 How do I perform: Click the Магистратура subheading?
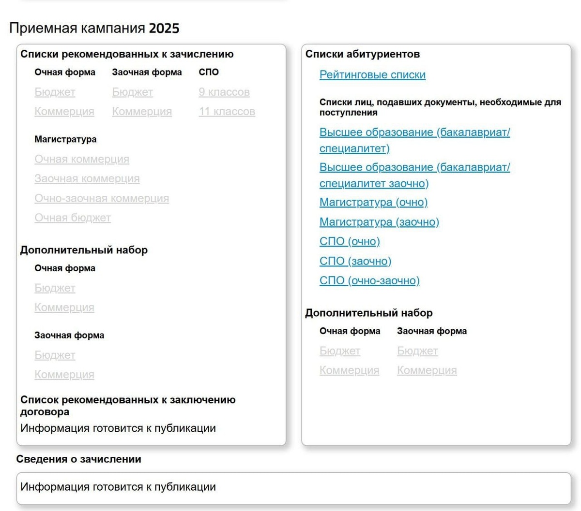[x=65, y=139]
